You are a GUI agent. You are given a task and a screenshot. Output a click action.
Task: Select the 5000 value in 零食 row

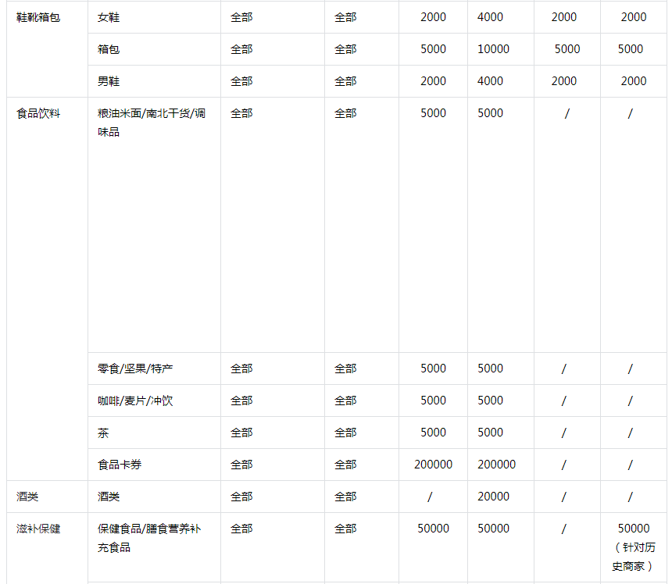[x=433, y=368]
